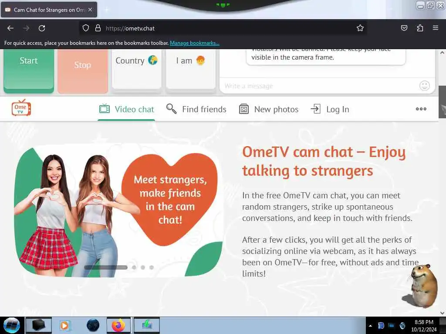Go back with the browser back arrow
This screenshot has width=446, height=334.
click(10, 28)
